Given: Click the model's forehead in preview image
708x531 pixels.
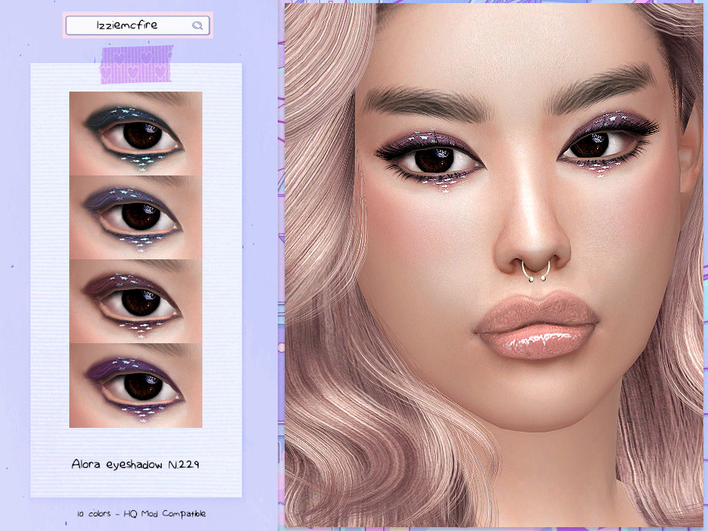Looking at the screenshot, I should point(508,46).
